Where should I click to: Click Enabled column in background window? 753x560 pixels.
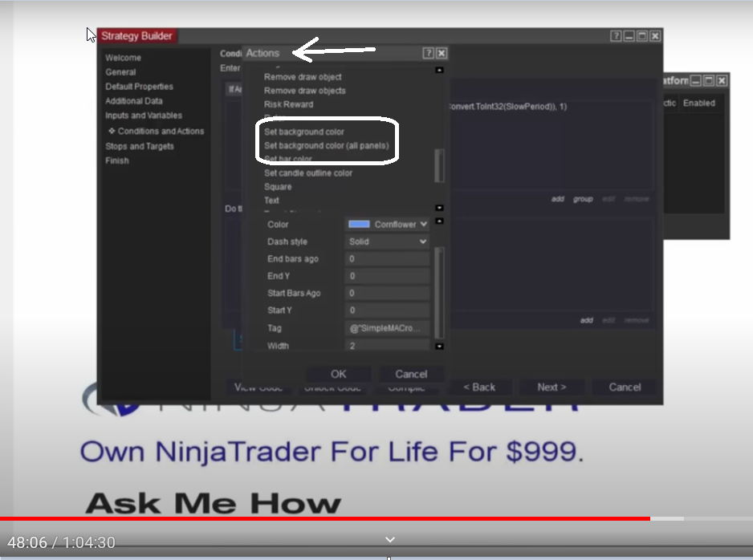[x=698, y=103]
